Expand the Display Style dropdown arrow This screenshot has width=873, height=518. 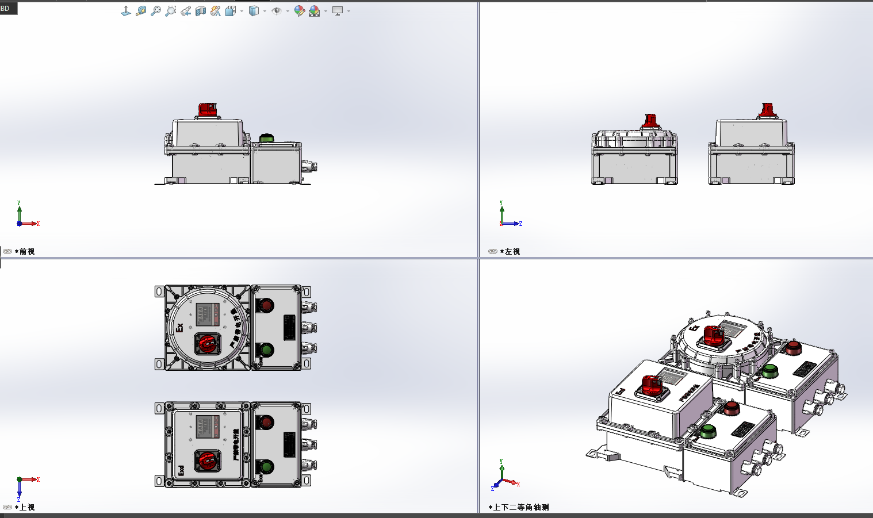265,11
